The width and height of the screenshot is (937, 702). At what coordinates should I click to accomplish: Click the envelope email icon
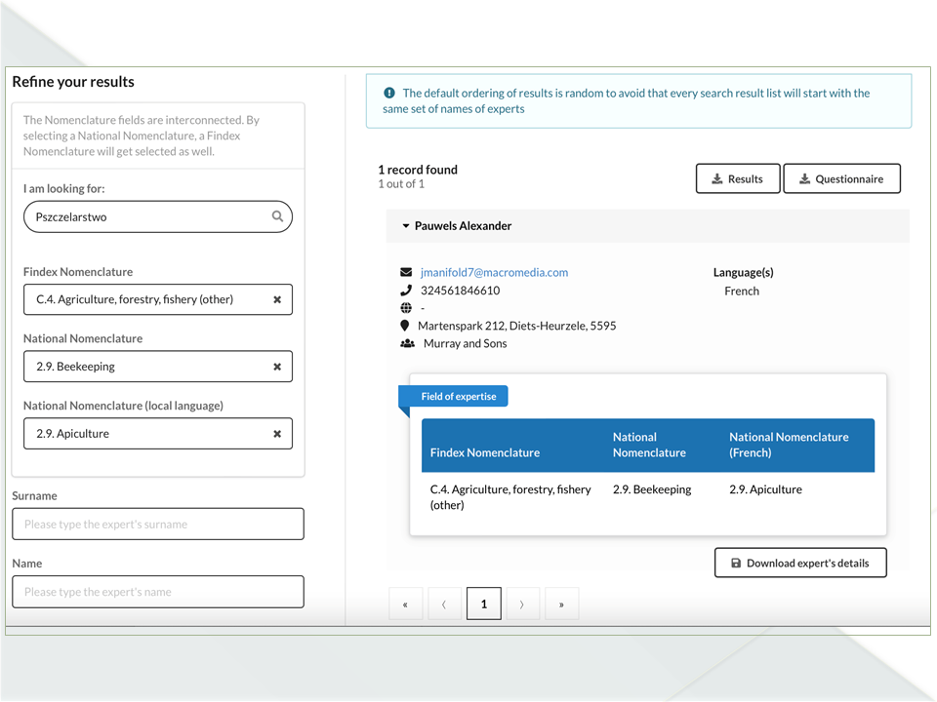(406, 273)
